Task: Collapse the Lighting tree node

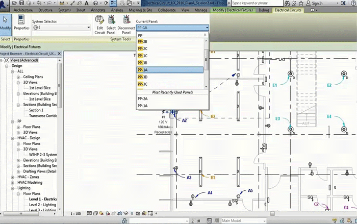Action: 13,188
